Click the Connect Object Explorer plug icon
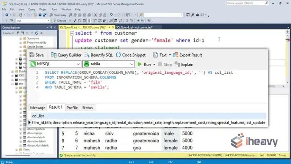 pos(18,33)
